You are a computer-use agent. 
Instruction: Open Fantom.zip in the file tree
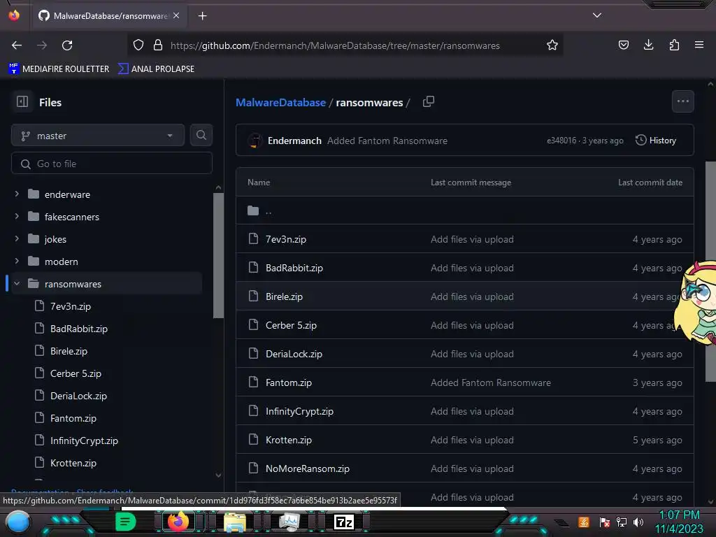[73, 418]
